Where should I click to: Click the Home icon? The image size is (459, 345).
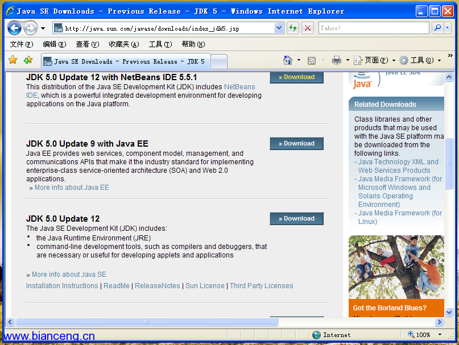pos(288,60)
